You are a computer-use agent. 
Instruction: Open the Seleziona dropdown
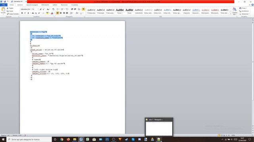coord(244,14)
